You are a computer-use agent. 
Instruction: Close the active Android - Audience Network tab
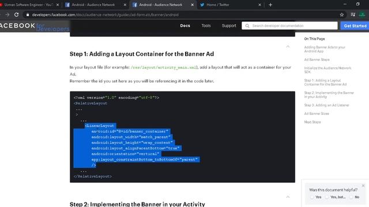(x=192, y=5)
